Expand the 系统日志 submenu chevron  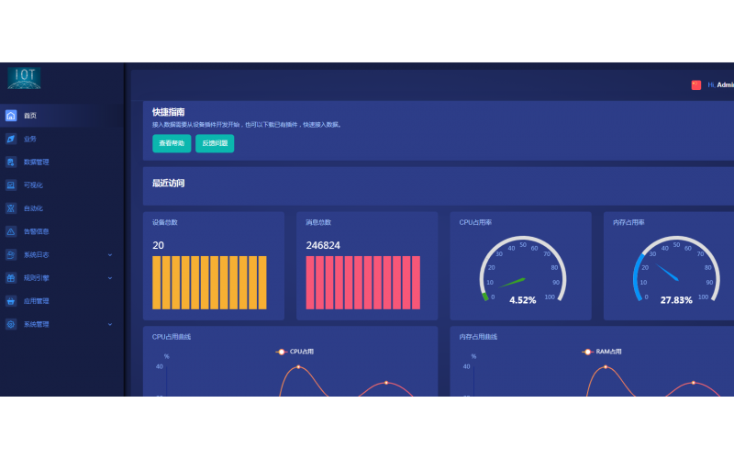[x=110, y=254]
